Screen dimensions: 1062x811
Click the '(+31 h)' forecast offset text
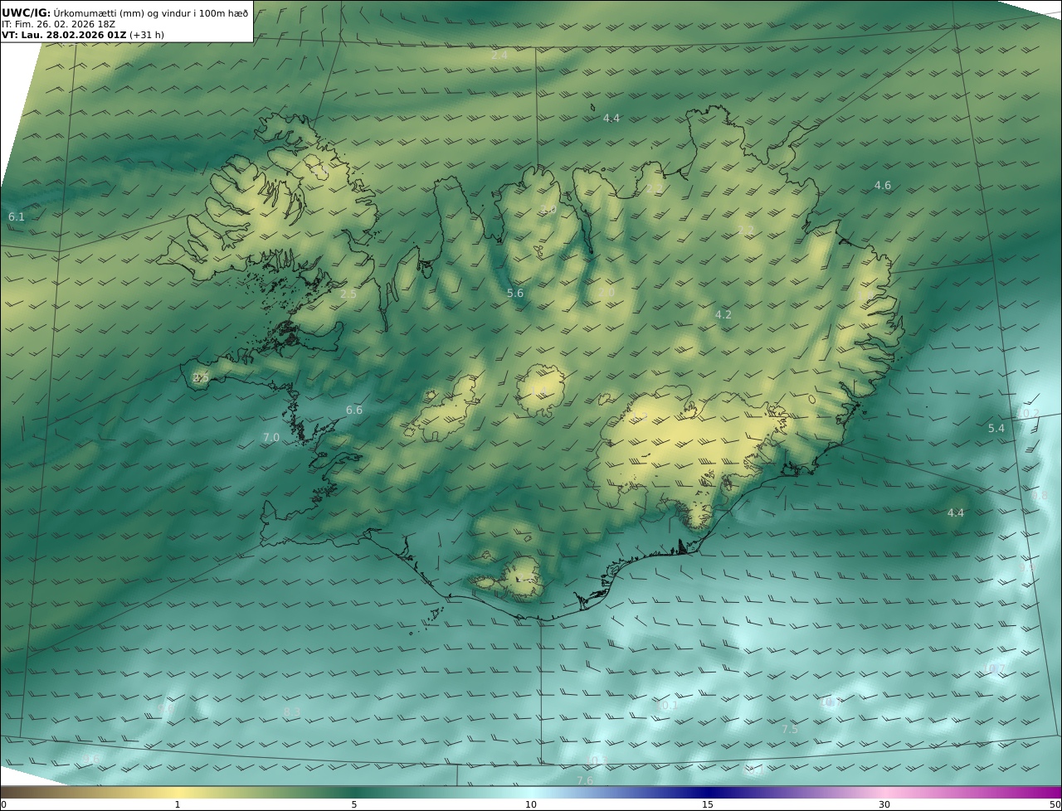click(x=147, y=35)
